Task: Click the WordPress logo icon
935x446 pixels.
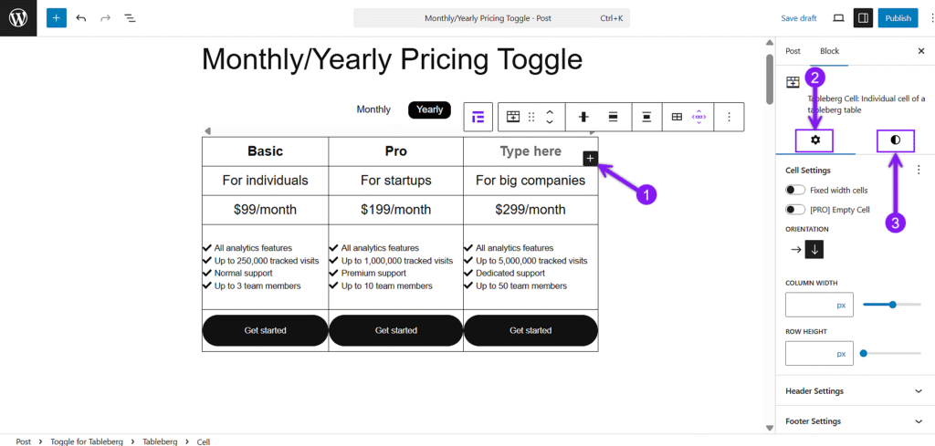Action: click(18, 18)
